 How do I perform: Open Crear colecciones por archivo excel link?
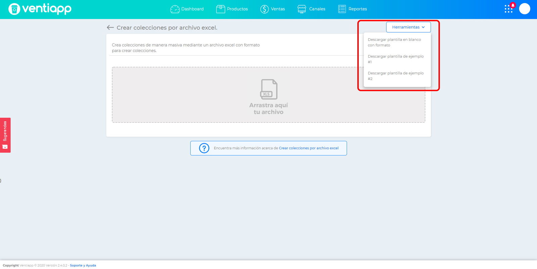coord(309,148)
